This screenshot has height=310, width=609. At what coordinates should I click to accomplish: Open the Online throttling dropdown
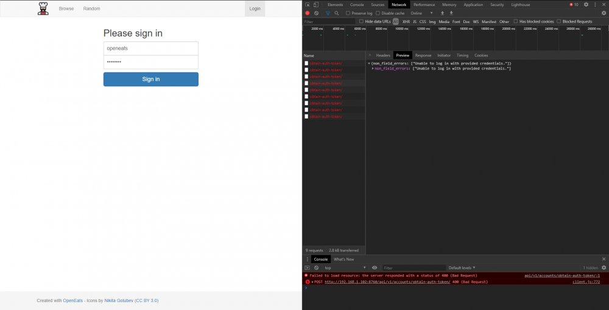422,13
